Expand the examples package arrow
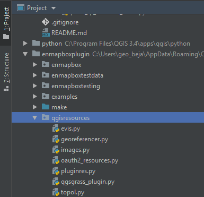 pyautogui.click(x=35, y=97)
